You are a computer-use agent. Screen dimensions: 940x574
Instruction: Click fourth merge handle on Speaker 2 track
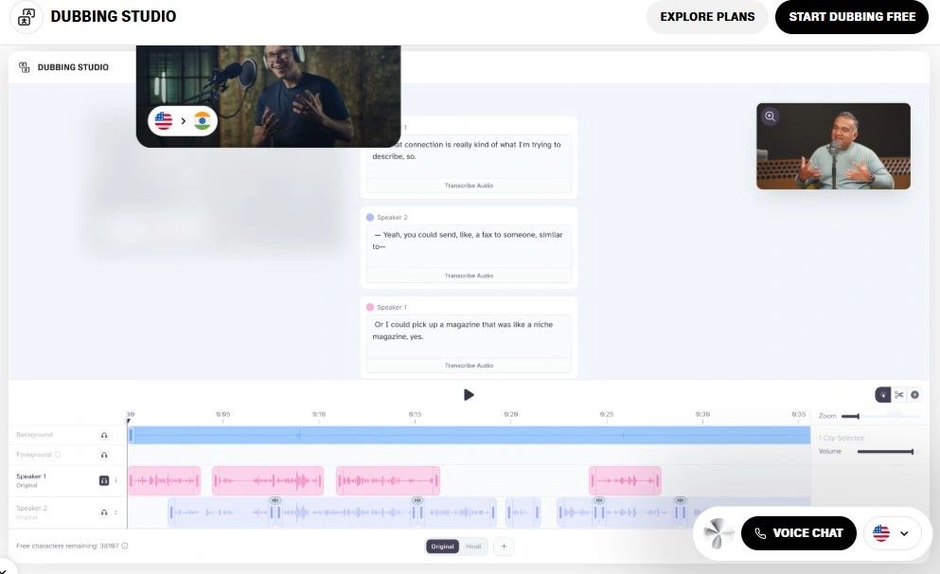click(680, 500)
